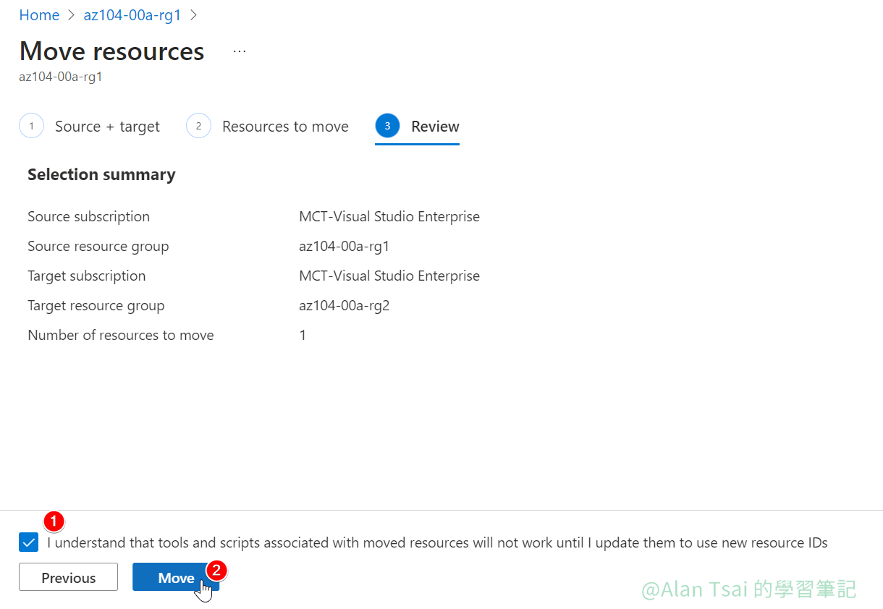The width and height of the screenshot is (883, 609).
Task: Click the red annotation badge numbered 1
Action: tap(54, 521)
